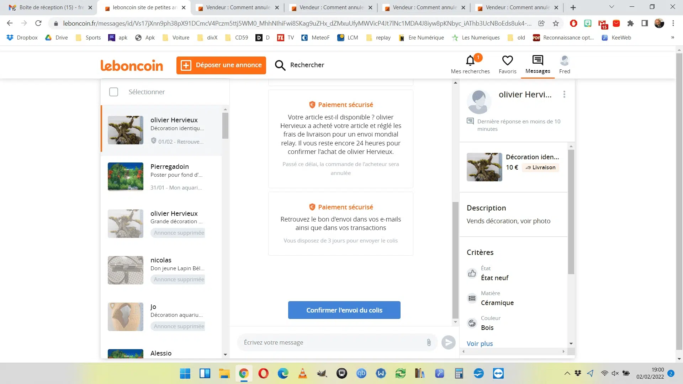Expand the Critères section details
The height and width of the screenshot is (384, 683).
(x=480, y=343)
